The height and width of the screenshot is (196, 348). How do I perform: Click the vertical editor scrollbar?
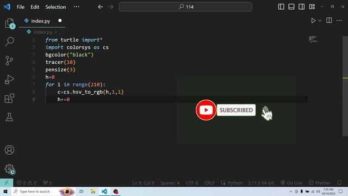tap(345, 86)
